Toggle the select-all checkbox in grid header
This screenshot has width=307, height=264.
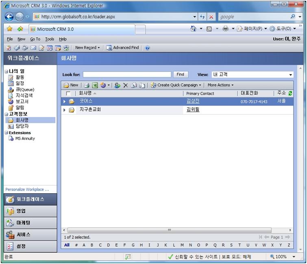click(x=68, y=93)
